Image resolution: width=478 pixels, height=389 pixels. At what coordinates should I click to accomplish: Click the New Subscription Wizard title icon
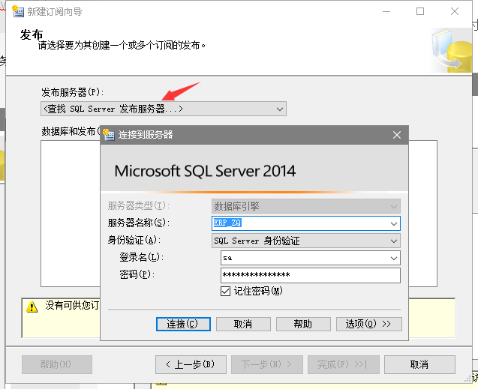pyautogui.click(x=18, y=11)
